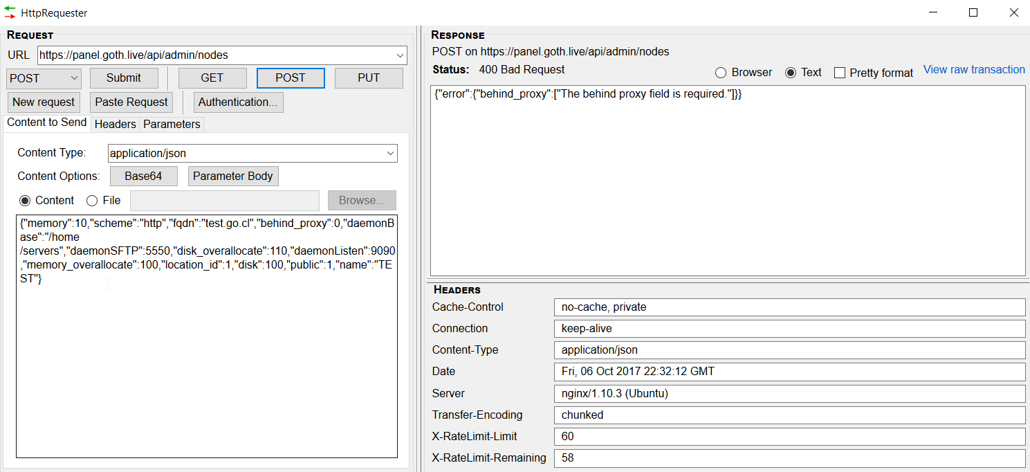The height and width of the screenshot is (472, 1030).
Task: Click the Paste Request button
Action: click(x=131, y=102)
